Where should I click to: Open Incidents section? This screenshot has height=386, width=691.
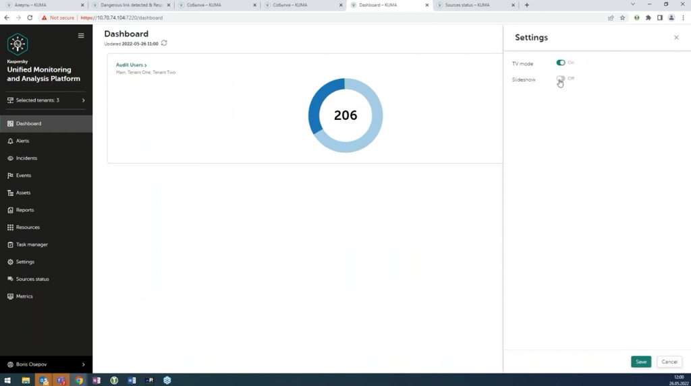tap(47, 158)
